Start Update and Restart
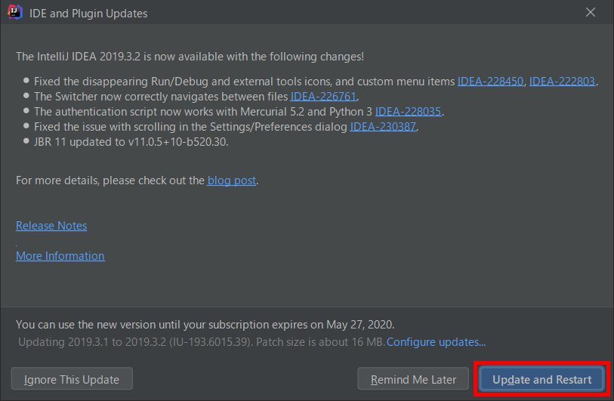The width and height of the screenshot is (614, 401). pyautogui.click(x=542, y=378)
